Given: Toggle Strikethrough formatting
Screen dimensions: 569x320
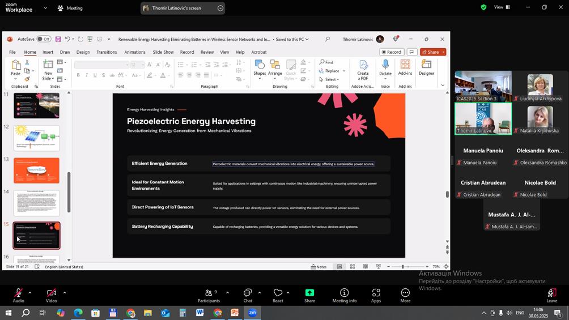Looking at the screenshot, I should 112,75.
